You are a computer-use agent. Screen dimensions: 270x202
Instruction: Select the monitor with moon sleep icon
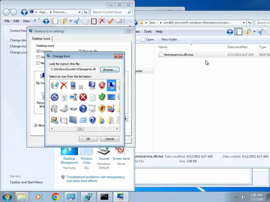(92, 85)
